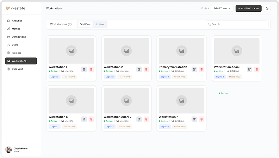Click the delete icon for Workstation 2
The height and width of the screenshot is (158, 279).
pos(146,69)
